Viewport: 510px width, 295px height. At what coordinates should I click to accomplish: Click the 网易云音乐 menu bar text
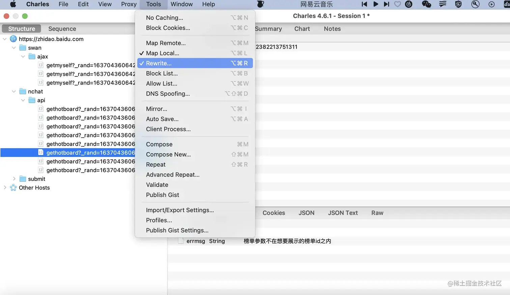click(316, 4)
